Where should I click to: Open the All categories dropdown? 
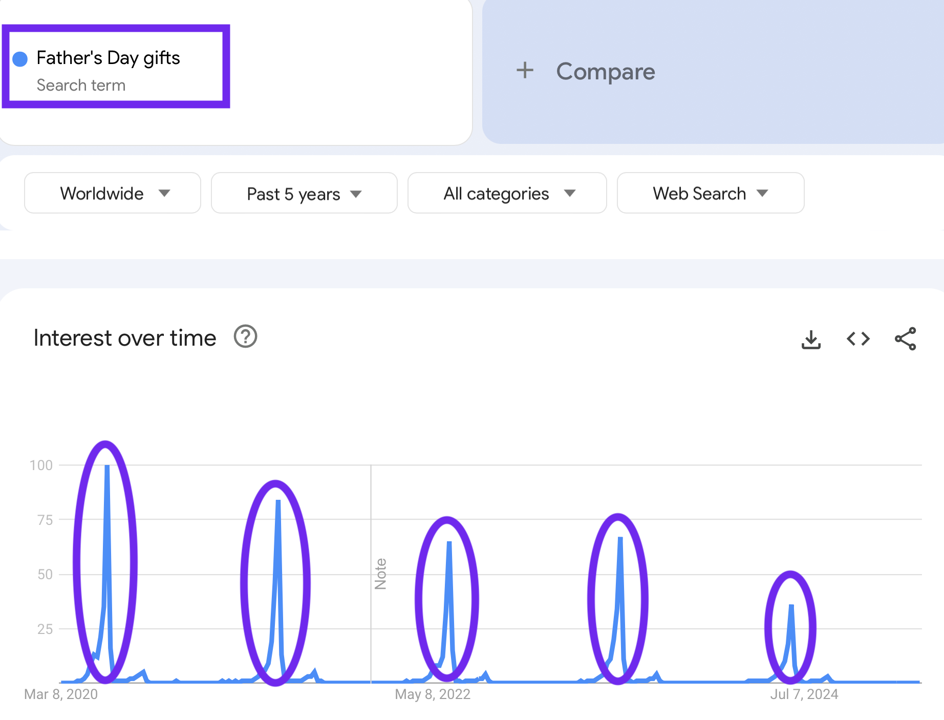pyautogui.click(x=507, y=193)
